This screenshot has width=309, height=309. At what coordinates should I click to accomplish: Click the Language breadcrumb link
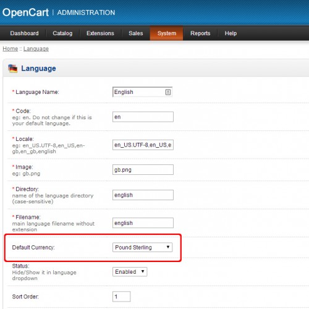point(36,49)
